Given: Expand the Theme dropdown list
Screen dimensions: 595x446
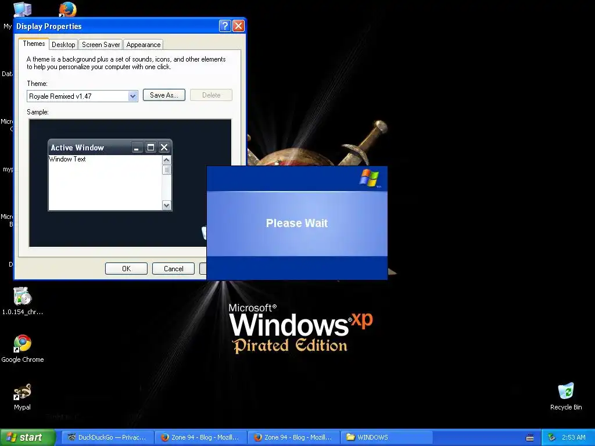Looking at the screenshot, I should tap(132, 96).
